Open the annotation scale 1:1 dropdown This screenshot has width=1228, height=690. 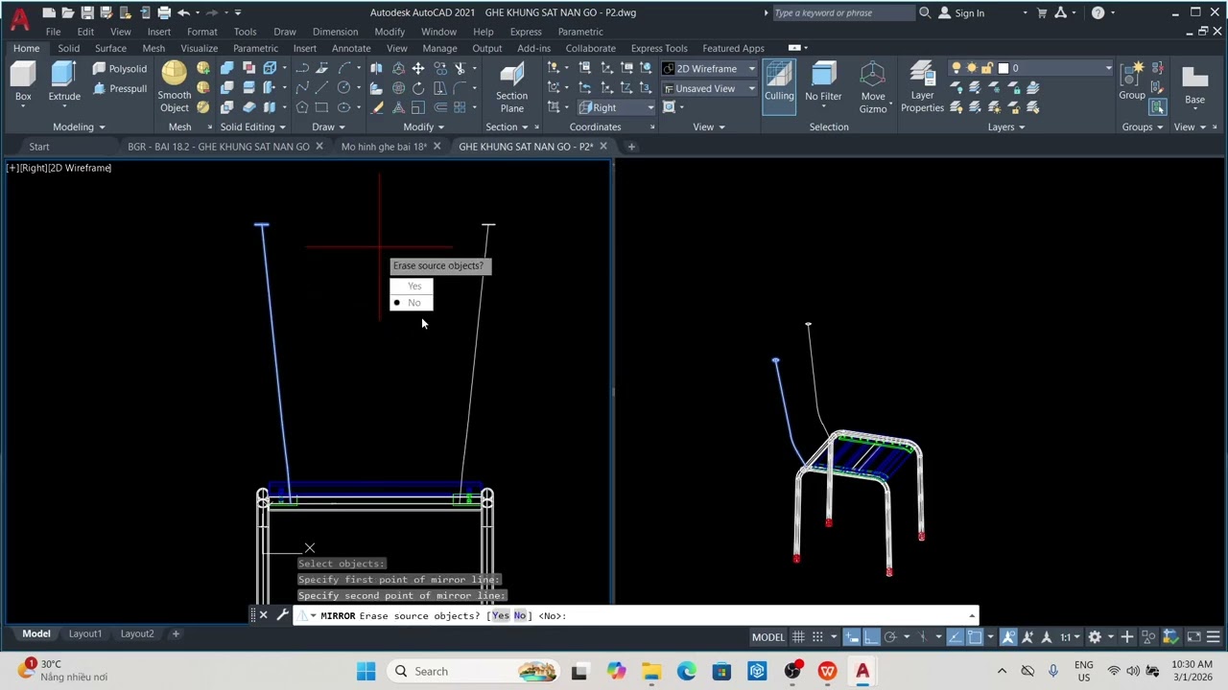click(x=1069, y=636)
